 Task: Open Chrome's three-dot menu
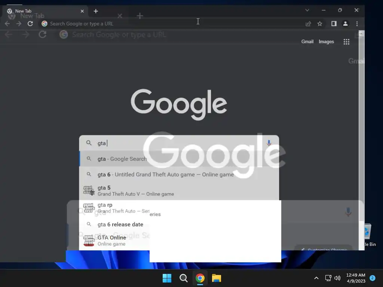[357, 24]
